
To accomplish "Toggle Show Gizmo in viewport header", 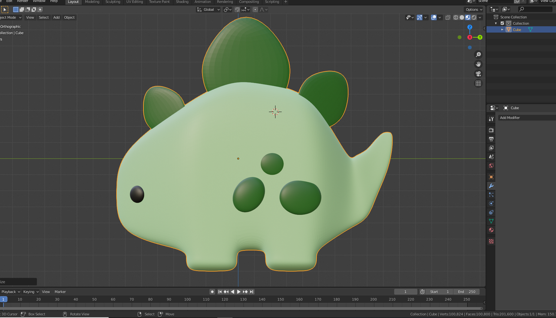I will [420, 17].
